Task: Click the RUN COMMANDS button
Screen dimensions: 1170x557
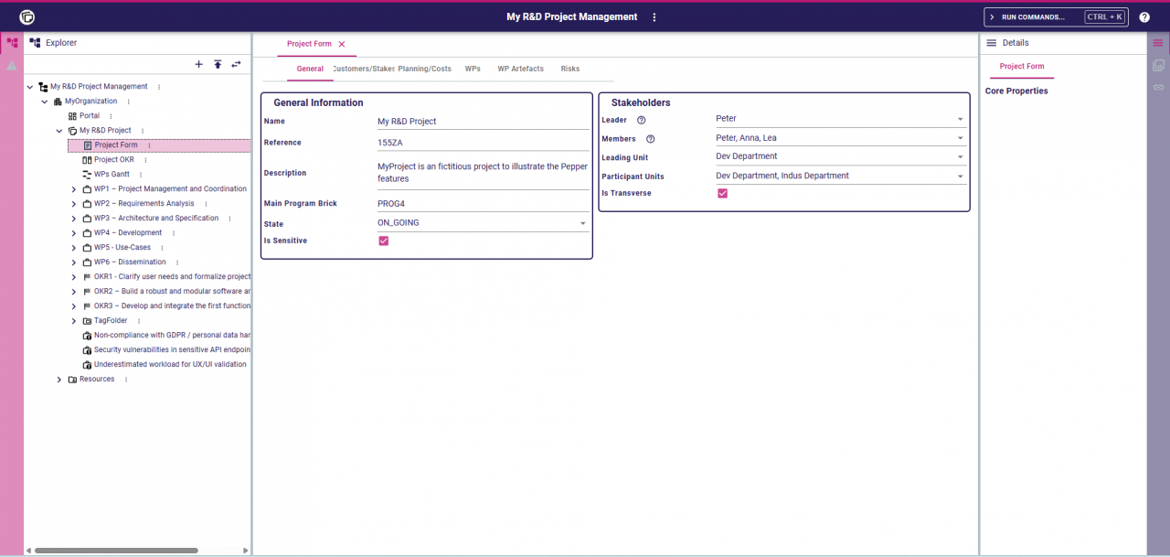Action: click(x=1048, y=16)
